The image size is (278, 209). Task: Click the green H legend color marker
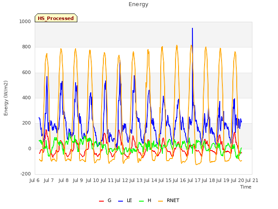pos(141,201)
